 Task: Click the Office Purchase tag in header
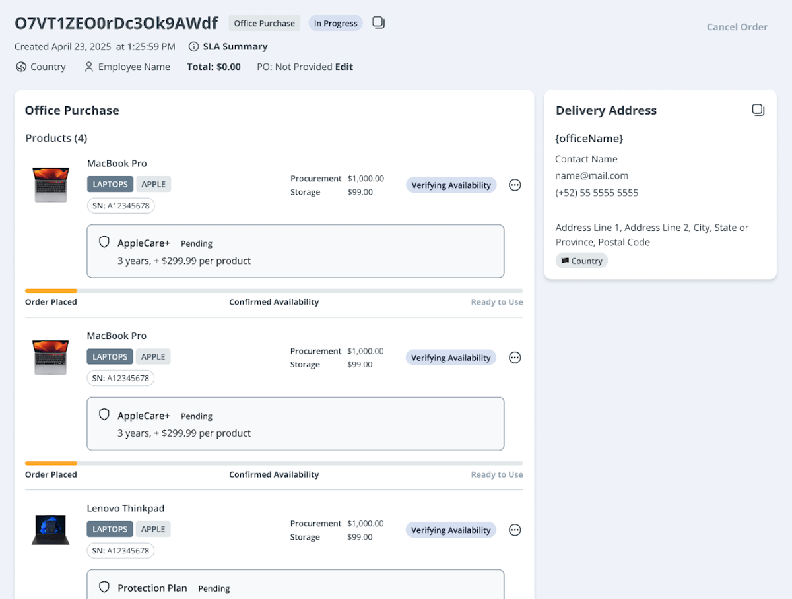264,23
